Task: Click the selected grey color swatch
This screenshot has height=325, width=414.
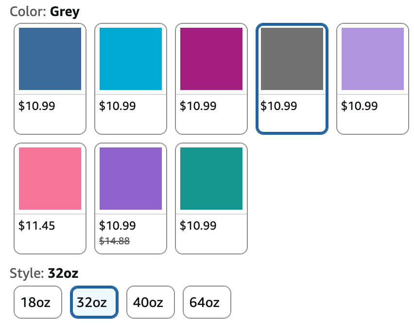Action: tap(292, 59)
